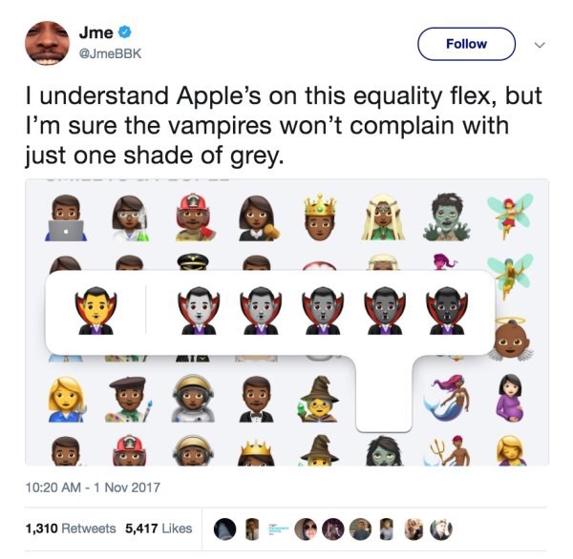Expand the tweet options chevron
Image resolution: width=573 pixels, height=559 pixels.
coord(540,45)
